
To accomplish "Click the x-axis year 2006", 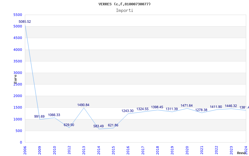I will coord(25,150).
